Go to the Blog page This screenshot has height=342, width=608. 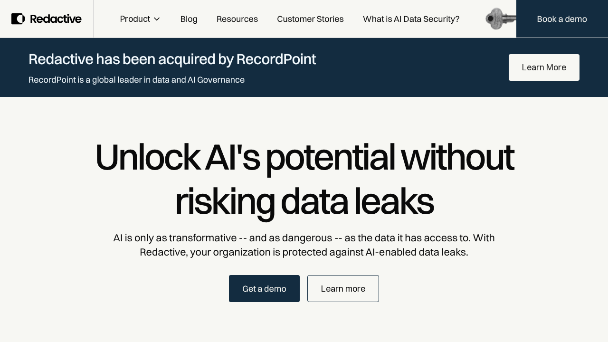click(x=189, y=19)
